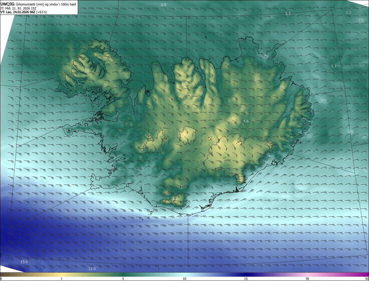Click the '5' tick on the color scale
The height and width of the screenshot is (281, 369).
click(123, 279)
